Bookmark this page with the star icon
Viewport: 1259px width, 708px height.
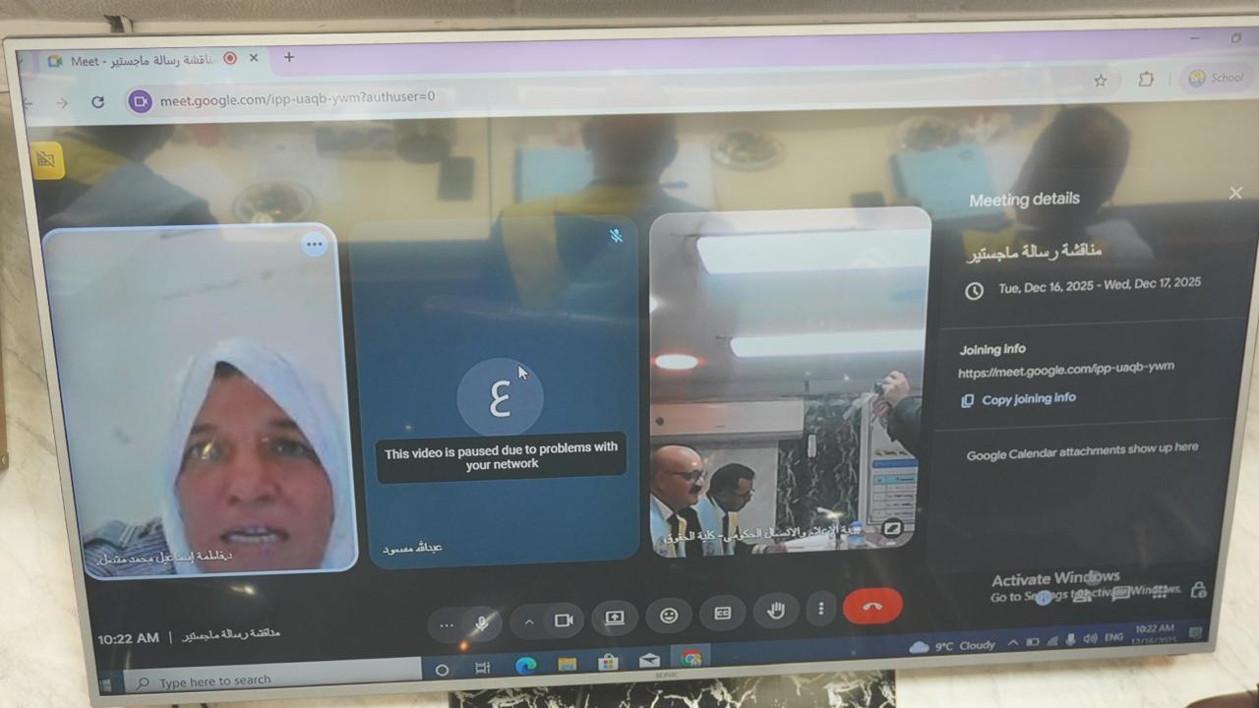(x=1101, y=81)
